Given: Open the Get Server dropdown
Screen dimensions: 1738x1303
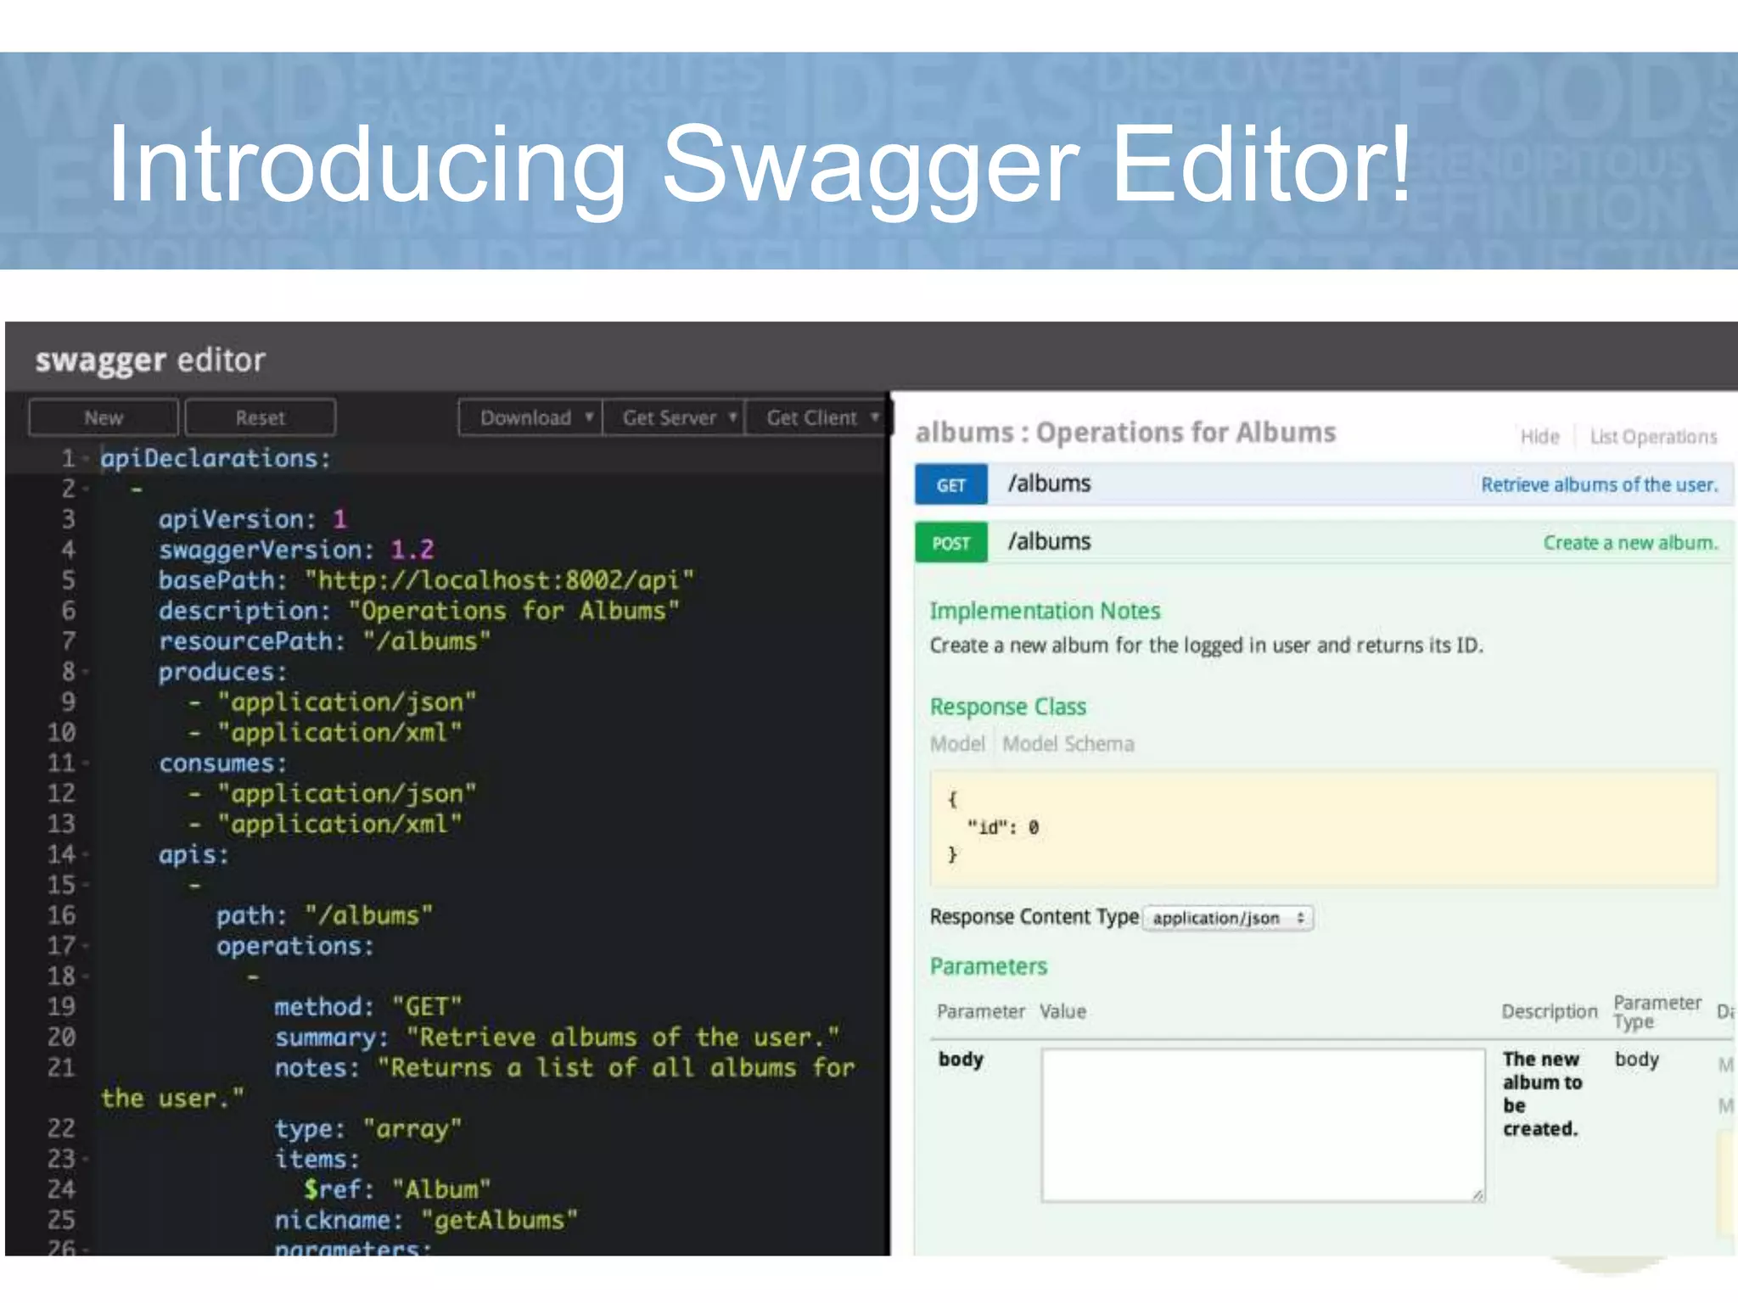Looking at the screenshot, I should (674, 417).
